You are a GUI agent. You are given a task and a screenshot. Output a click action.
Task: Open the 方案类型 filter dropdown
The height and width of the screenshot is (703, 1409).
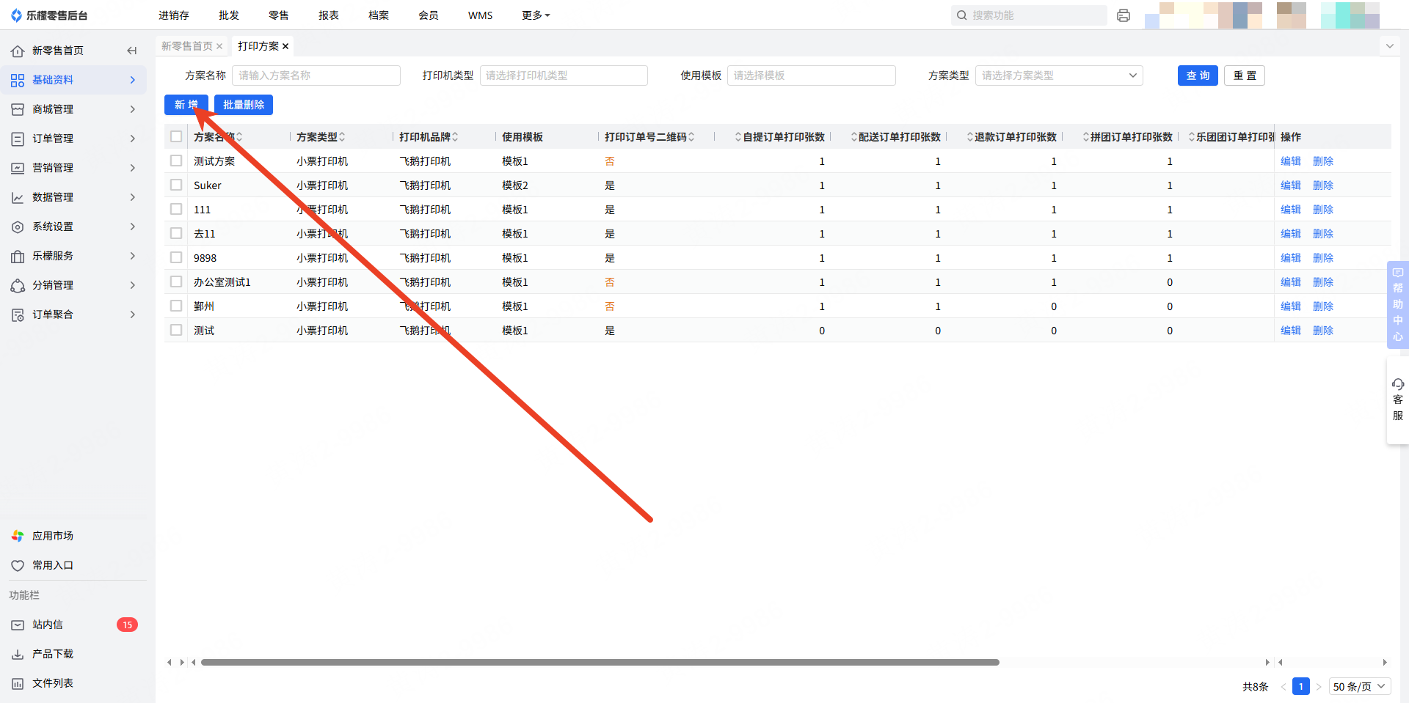1059,76
